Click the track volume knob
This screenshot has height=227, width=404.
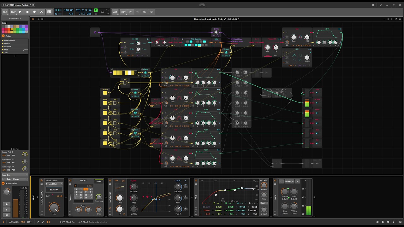[7, 192]
